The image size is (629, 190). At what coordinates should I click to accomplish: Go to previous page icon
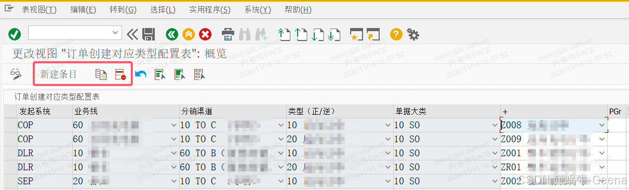301,35
